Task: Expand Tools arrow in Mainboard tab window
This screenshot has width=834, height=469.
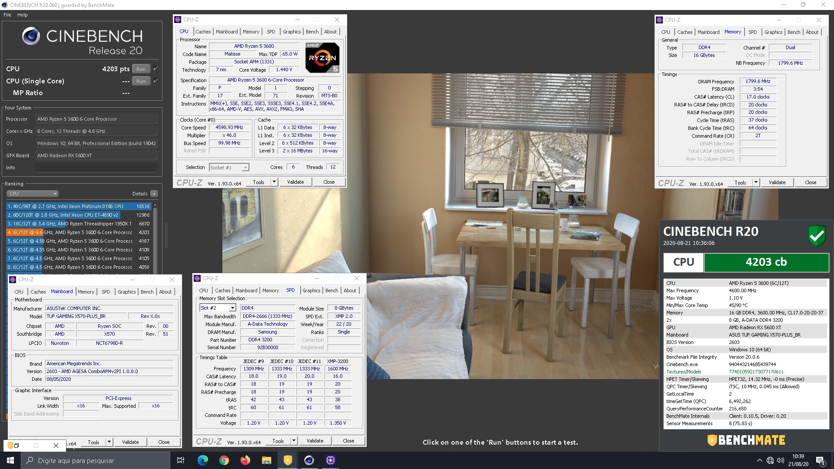Action: coord(109,442)
